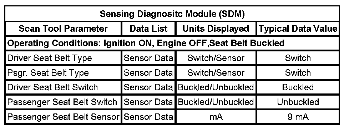
Task: Select the Operating Conditions row
Action: pyautogui.click(x=172, y=43)
